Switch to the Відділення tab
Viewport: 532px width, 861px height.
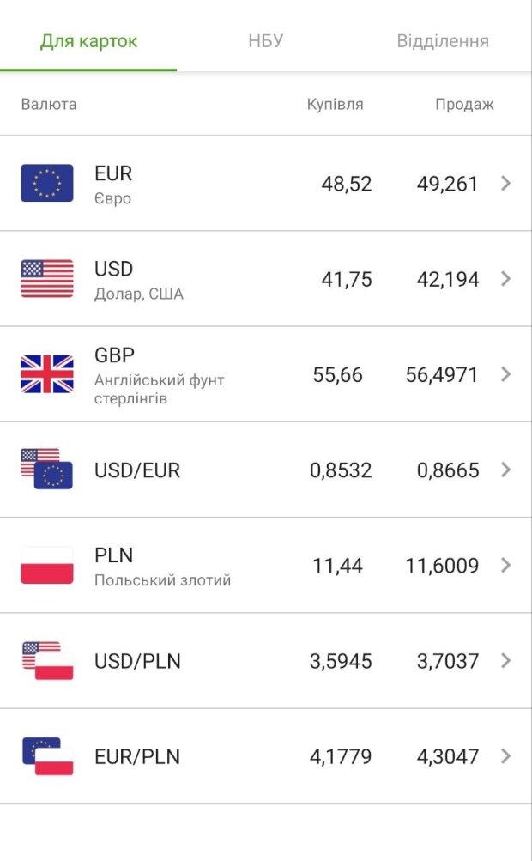tap(443, 41)
